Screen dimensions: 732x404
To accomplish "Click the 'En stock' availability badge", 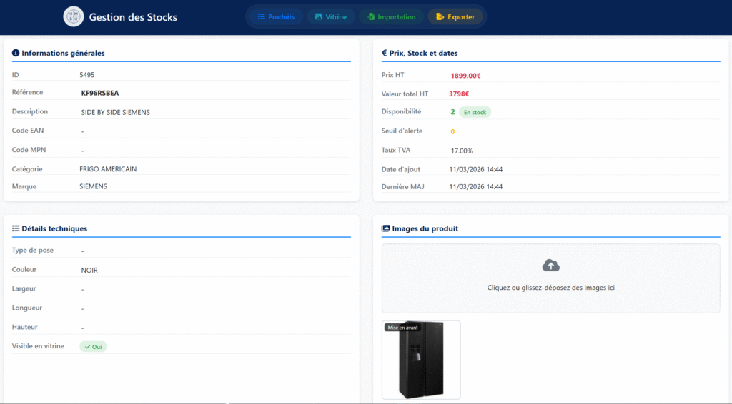I will point(475,112).
